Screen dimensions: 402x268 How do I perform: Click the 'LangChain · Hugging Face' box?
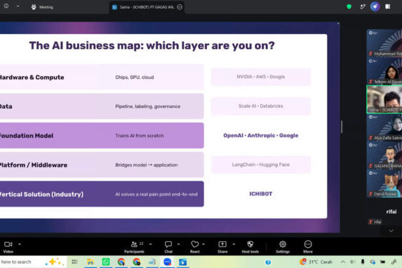(261, 165)
